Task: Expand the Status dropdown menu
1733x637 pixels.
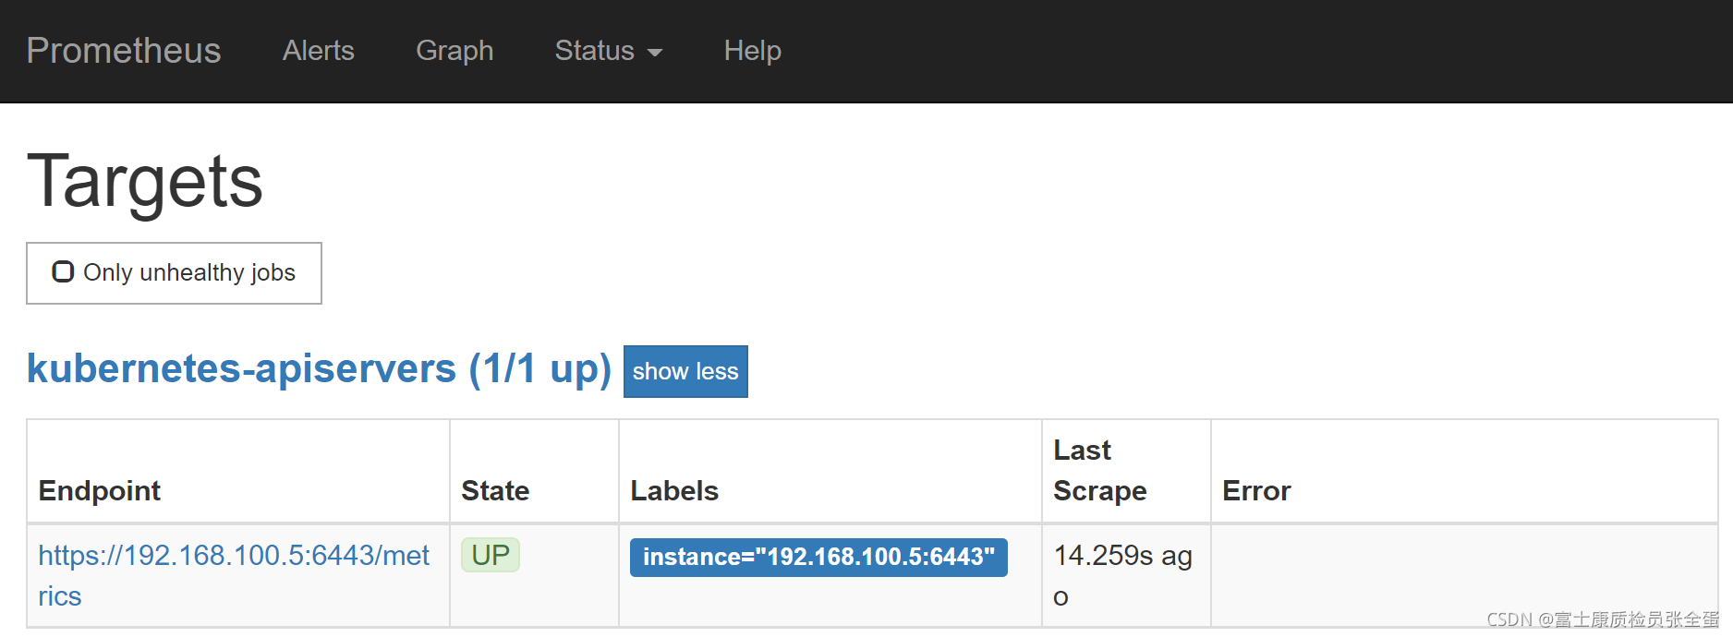Action: point(609,51)
